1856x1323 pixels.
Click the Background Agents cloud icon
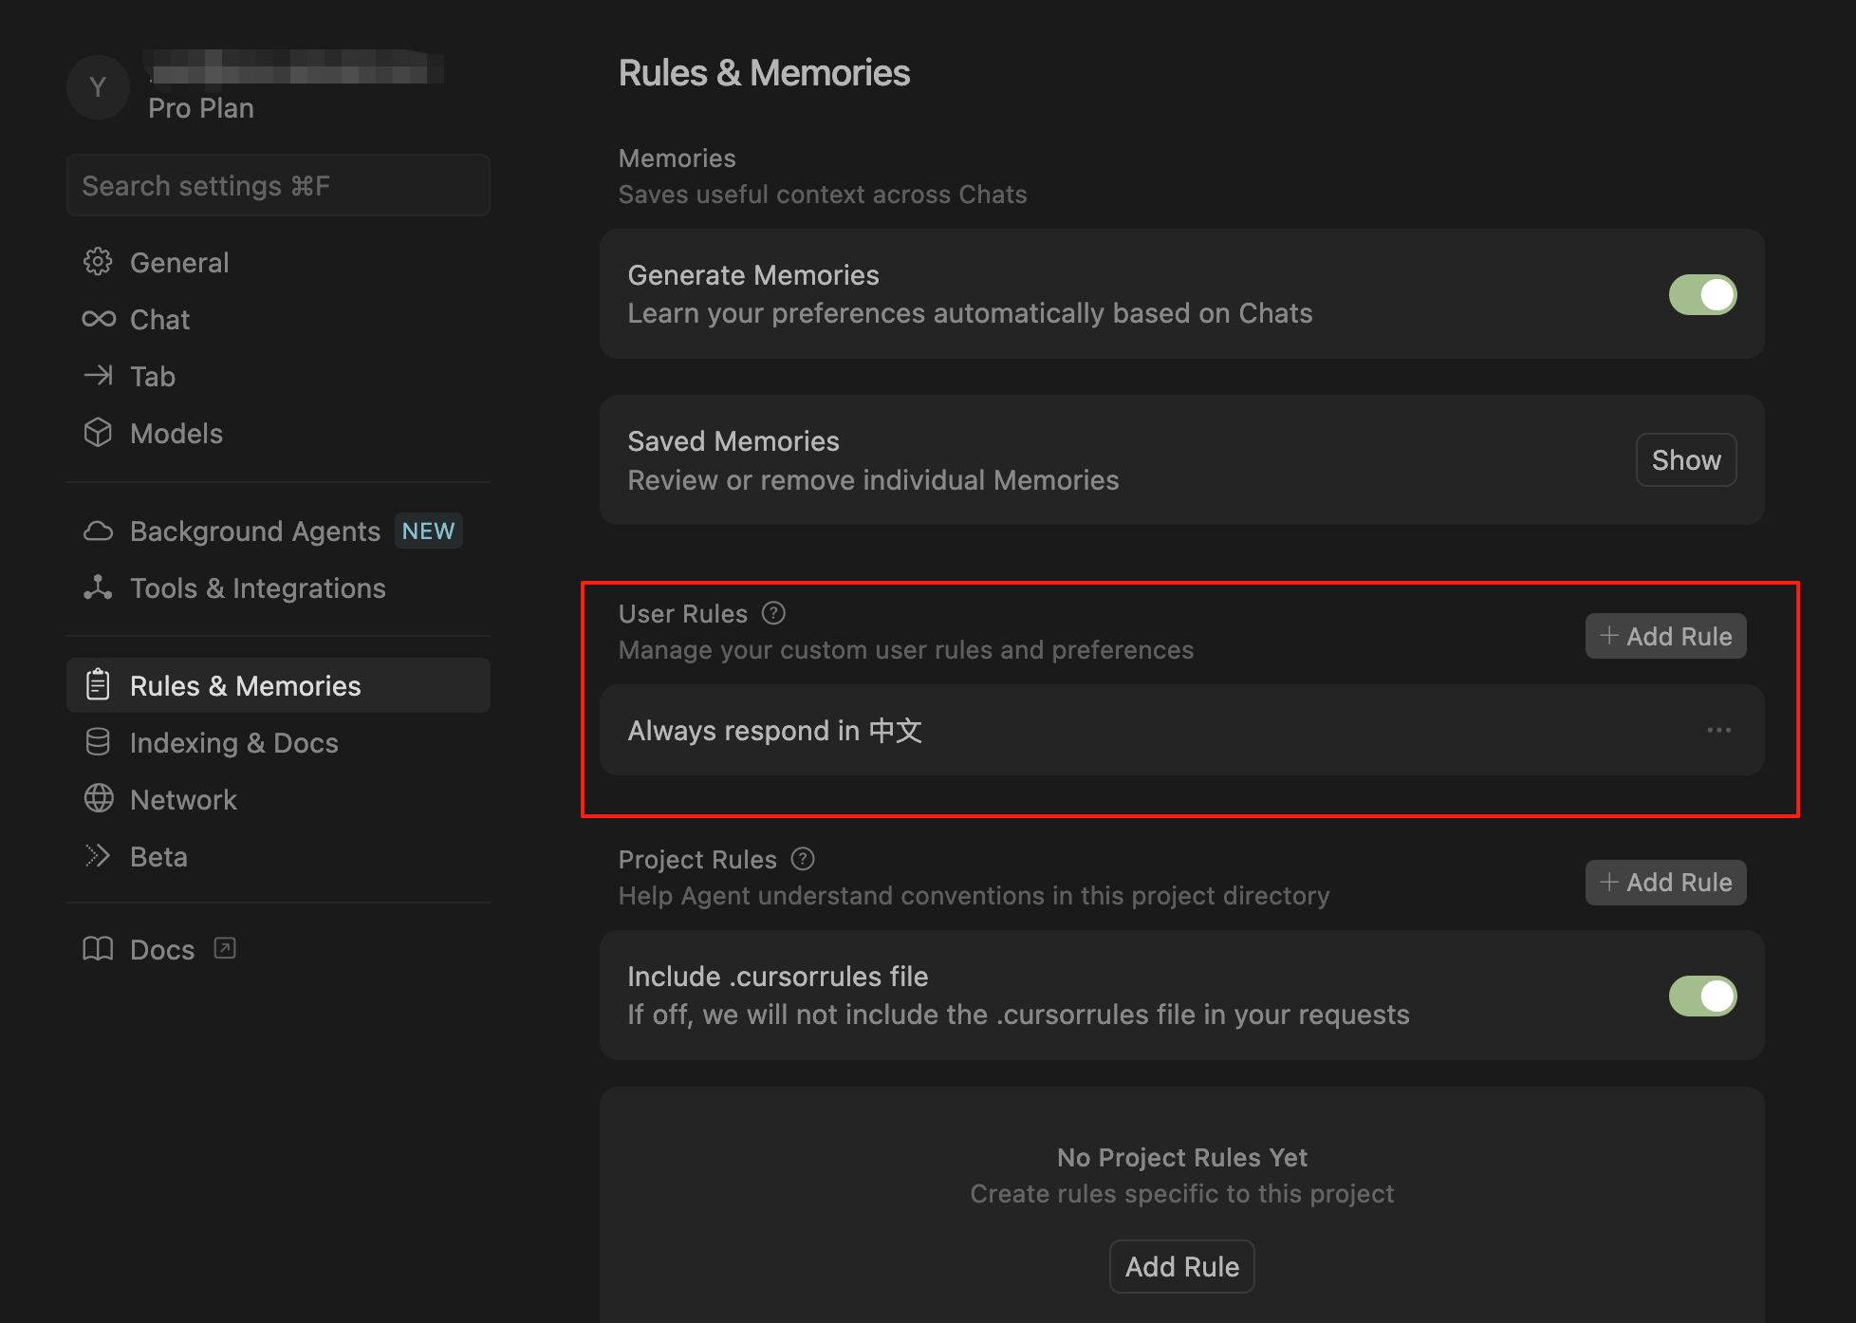(98, 531)
